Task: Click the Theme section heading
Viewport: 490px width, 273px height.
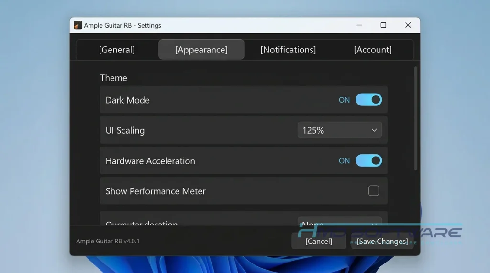Action: tap(113, 78)
